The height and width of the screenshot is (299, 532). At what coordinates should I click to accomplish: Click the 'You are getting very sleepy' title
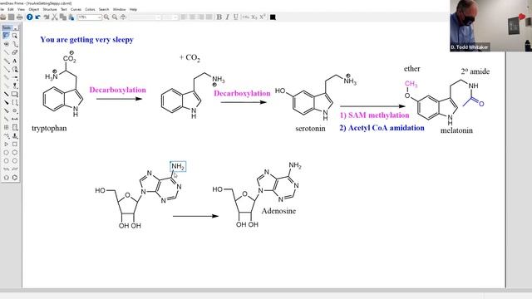point(86,40)
